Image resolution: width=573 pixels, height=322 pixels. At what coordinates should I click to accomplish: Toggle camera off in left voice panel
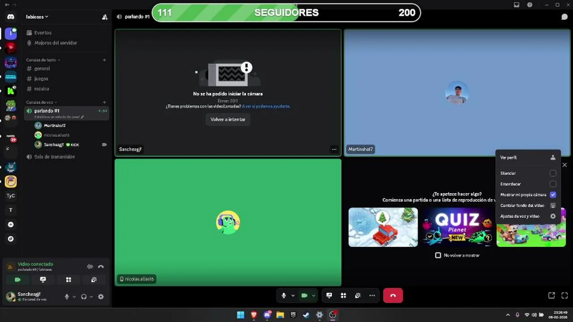tap(17, 280)
